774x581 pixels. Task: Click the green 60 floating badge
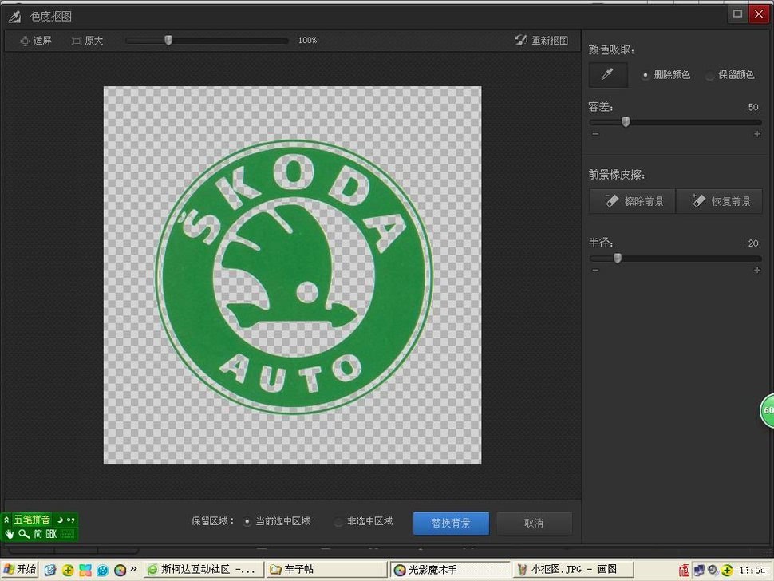(767, 410)
